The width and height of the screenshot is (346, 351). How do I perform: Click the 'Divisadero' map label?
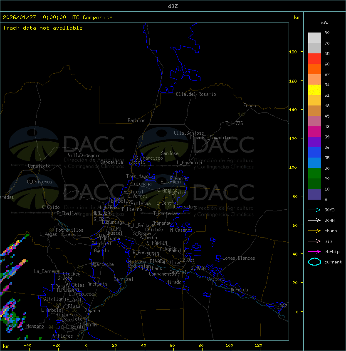(185, 207)
